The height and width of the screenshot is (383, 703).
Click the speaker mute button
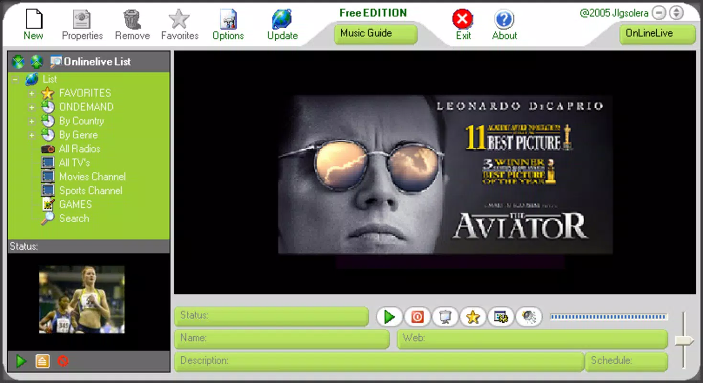[x=529, y=317]
